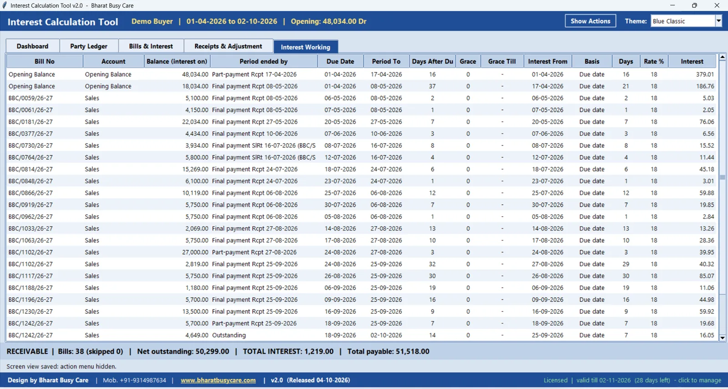This screenshot has width=728, height=389.
Task: Click the Account column header
Action: 113,61
